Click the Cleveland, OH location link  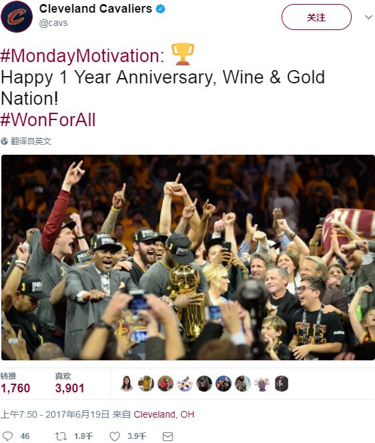[164, 414]
